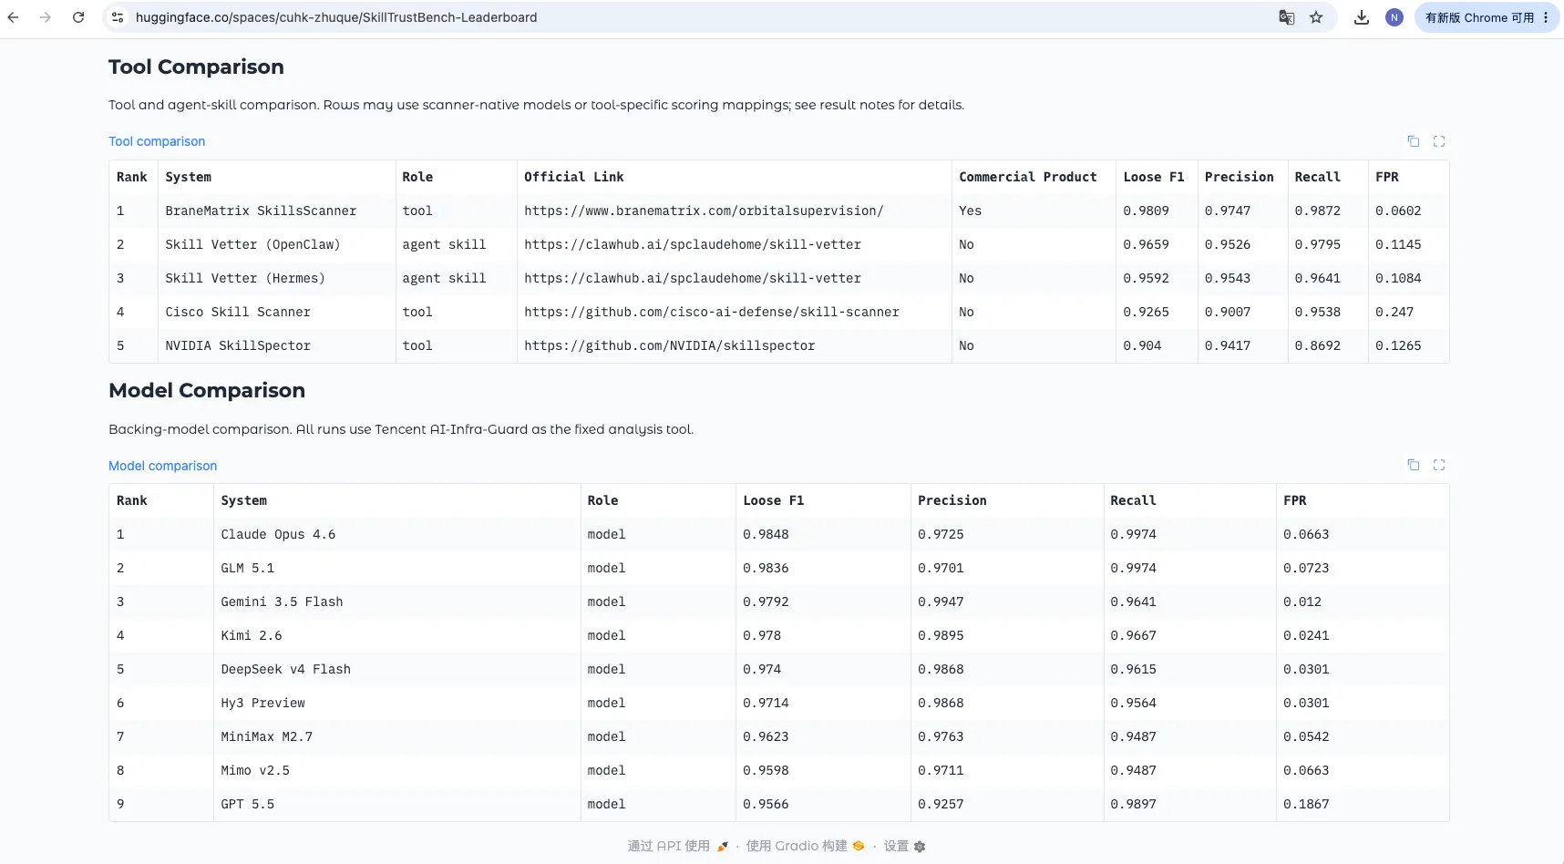Image resolution: width=1564 pixels, height=864 pixels.
Task: Click the Gradio build link in footer
Action: (805, 846)
